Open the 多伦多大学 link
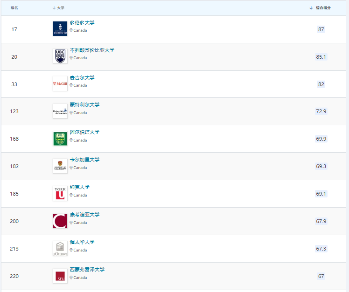This screenshot has width=349, height=292. click(82, 23)
